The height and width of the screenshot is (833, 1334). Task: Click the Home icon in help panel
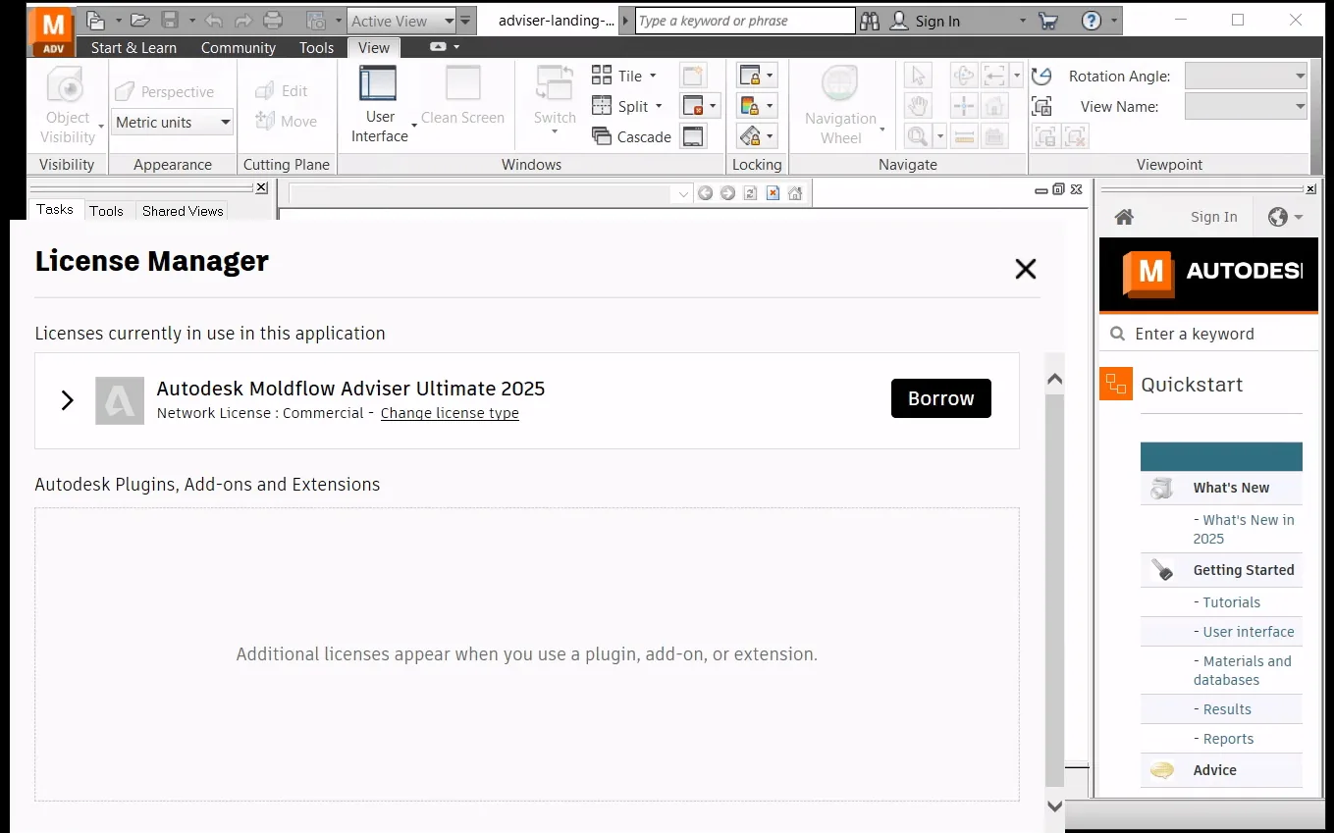pos(1125,217)
